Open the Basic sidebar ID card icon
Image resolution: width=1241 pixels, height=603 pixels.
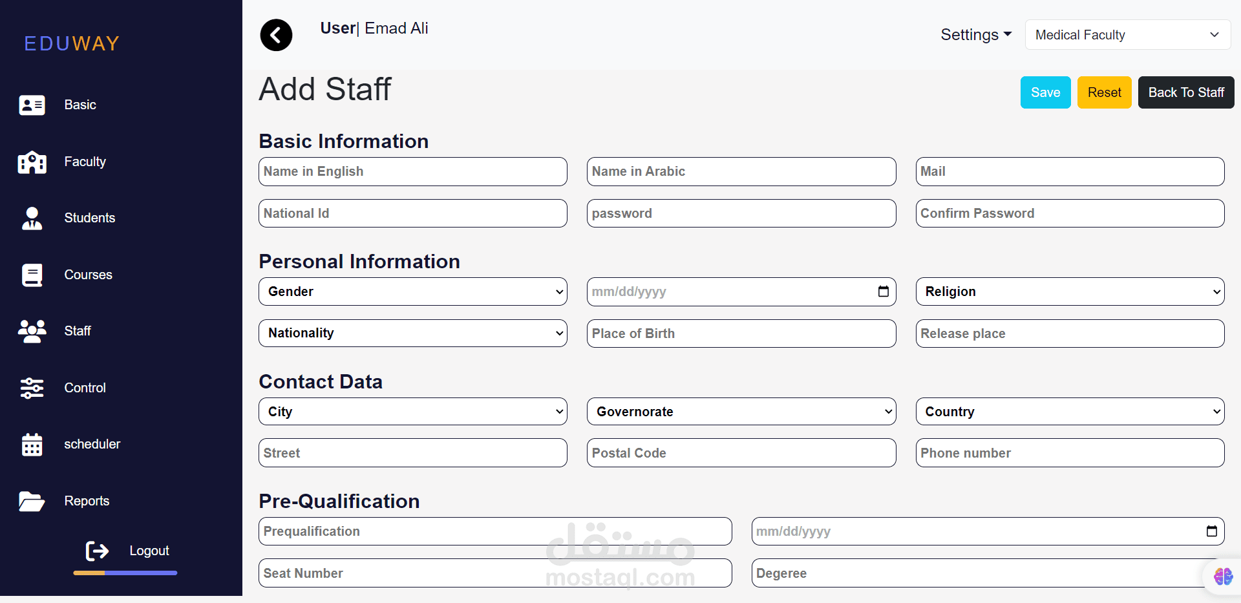point(32,105)
